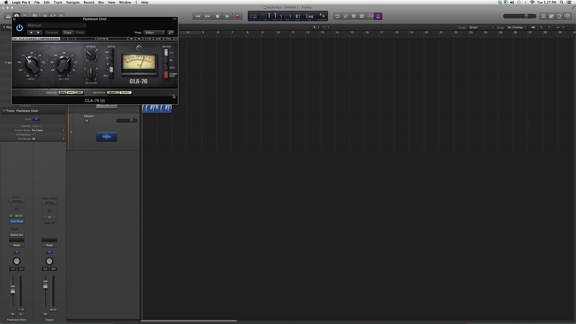Go to previous plugin setting arrow

pyautogui.click(x=31, y=32)
